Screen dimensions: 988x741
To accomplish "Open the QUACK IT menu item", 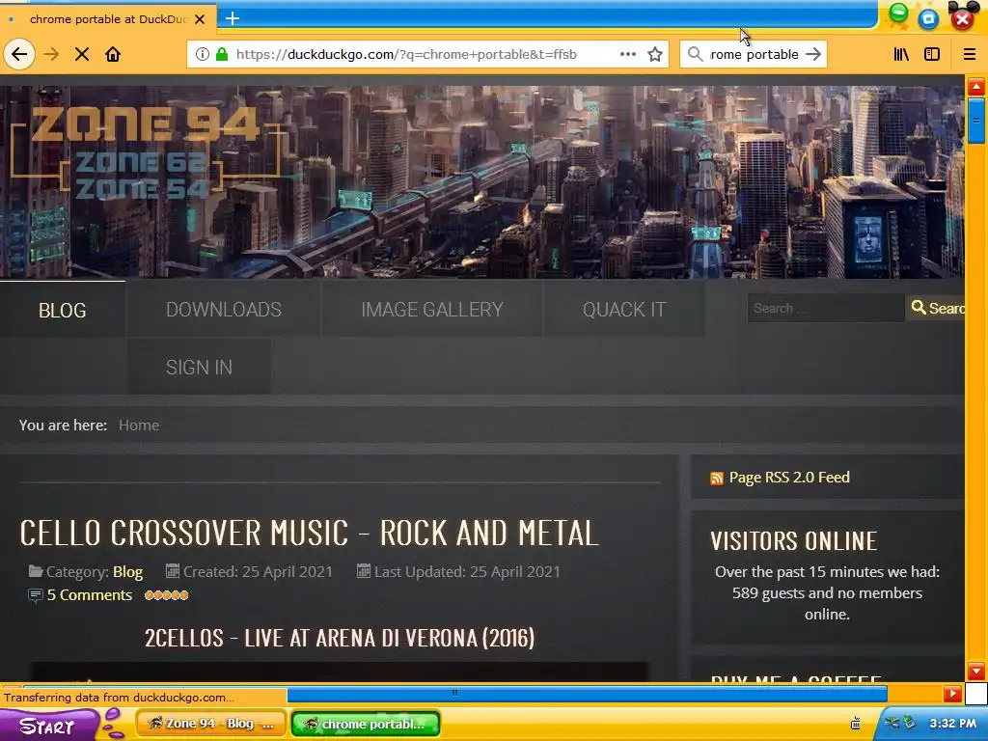I will [624, 310].
